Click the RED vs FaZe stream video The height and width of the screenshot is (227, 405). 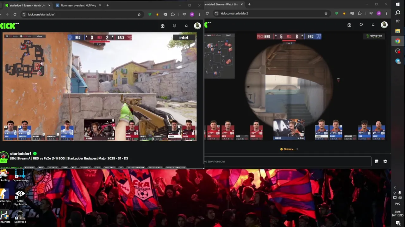99,87
